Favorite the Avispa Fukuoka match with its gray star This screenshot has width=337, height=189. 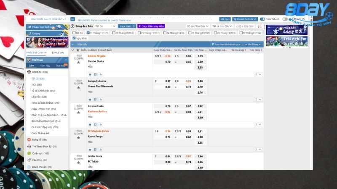tap(78, 88)
